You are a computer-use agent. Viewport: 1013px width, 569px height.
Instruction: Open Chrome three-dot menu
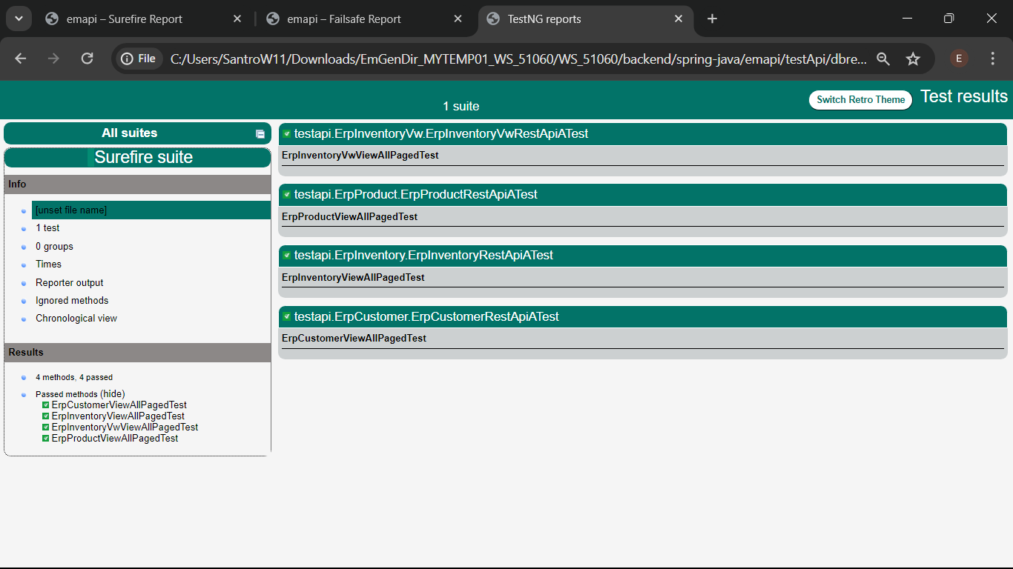pyautogui.click(x=993, y=59)
